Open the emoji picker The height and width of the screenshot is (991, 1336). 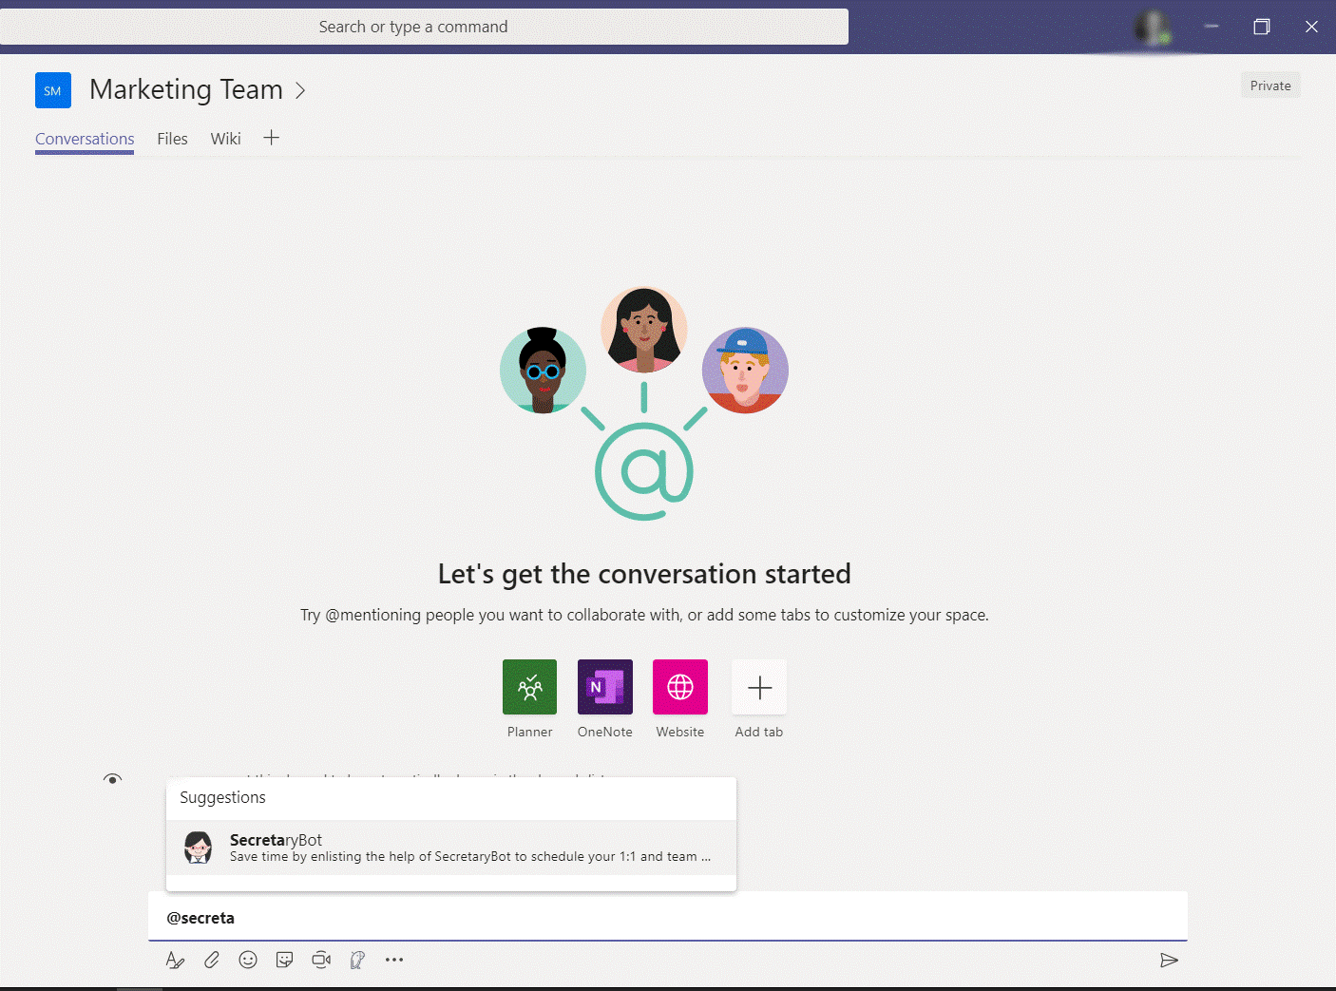click(248, 960)
